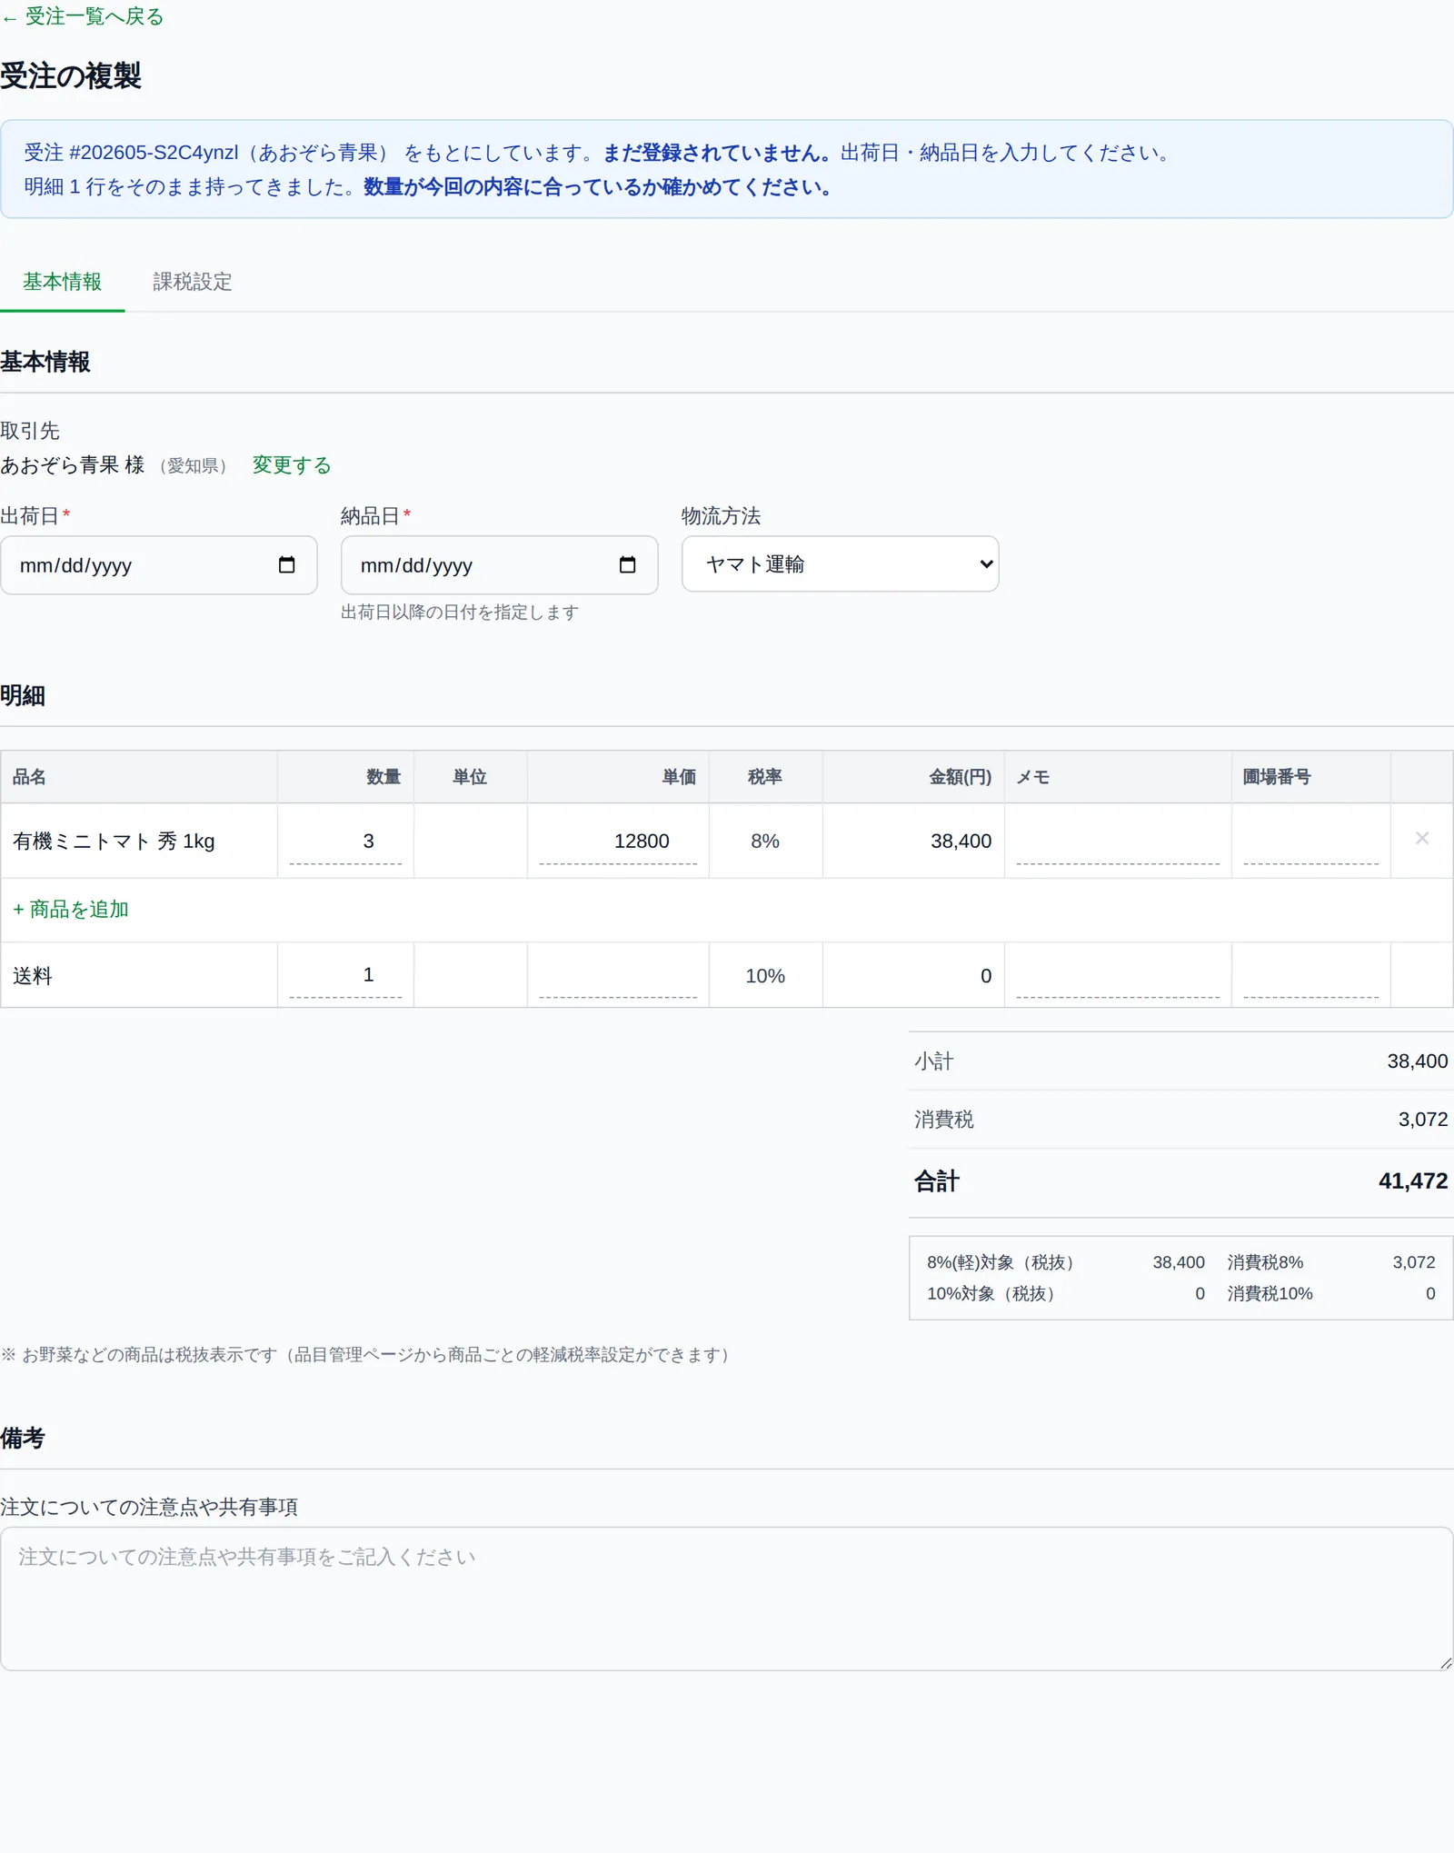The image size is (1454, 1853).
Task: Open the 出荷日 calendar picker icon
Action: [286, 565]
